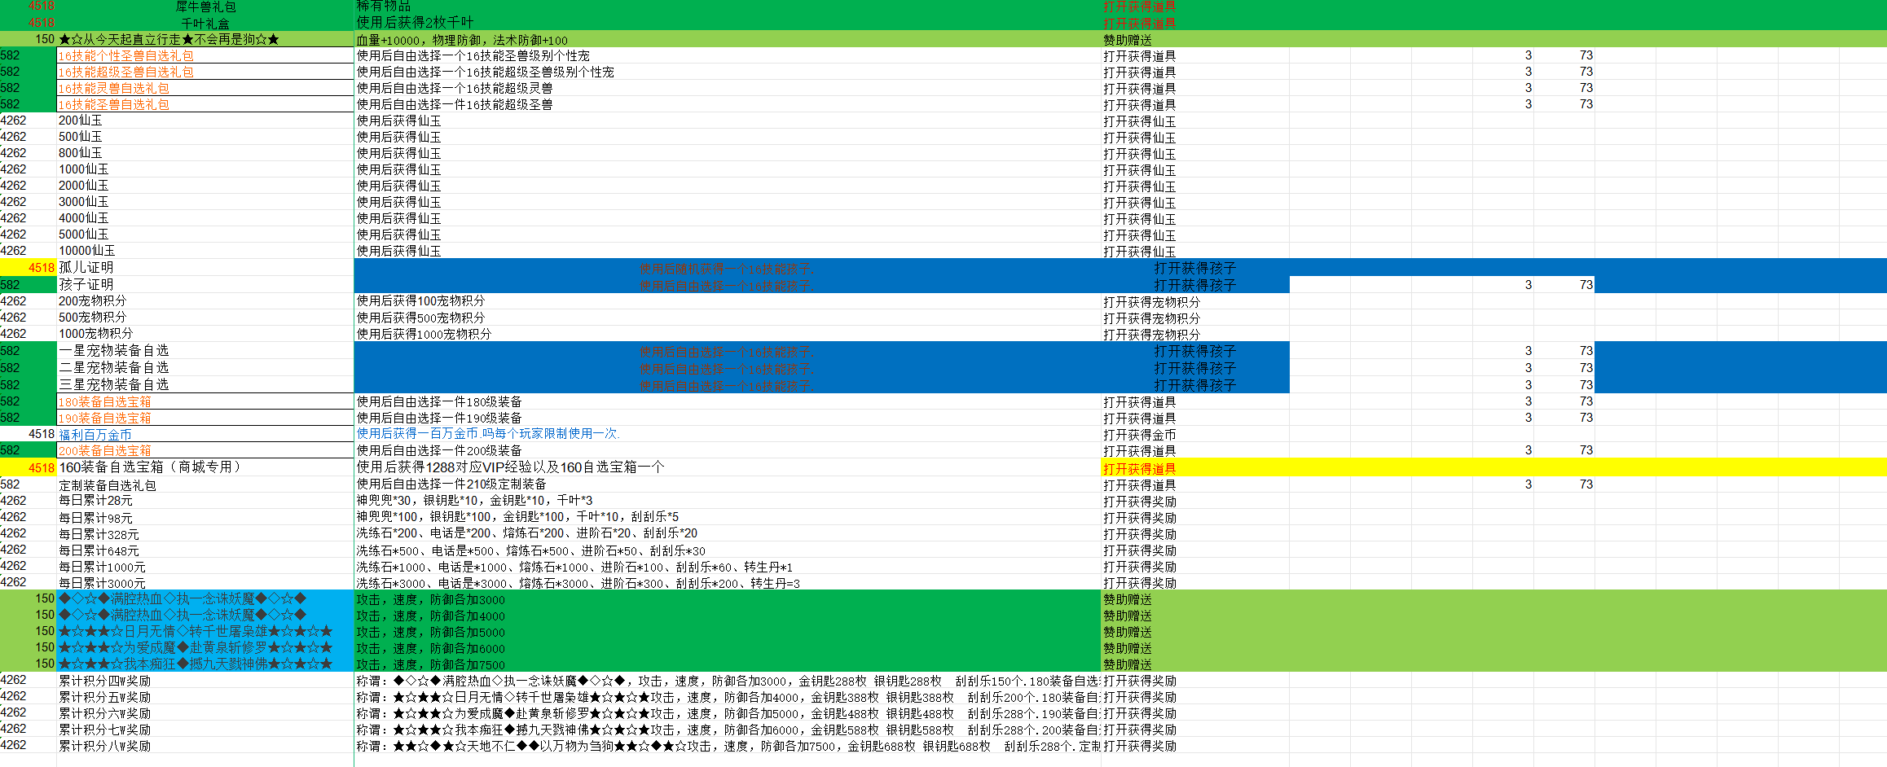
Task: Select the 每日累计3000元 cell
Action: tap(102, 583)
